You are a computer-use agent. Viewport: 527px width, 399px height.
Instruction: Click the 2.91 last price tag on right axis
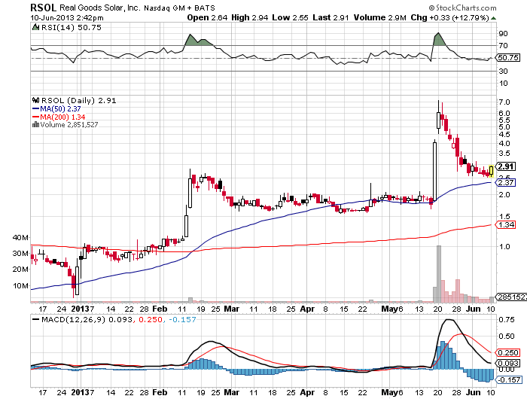tap(505, 166)
